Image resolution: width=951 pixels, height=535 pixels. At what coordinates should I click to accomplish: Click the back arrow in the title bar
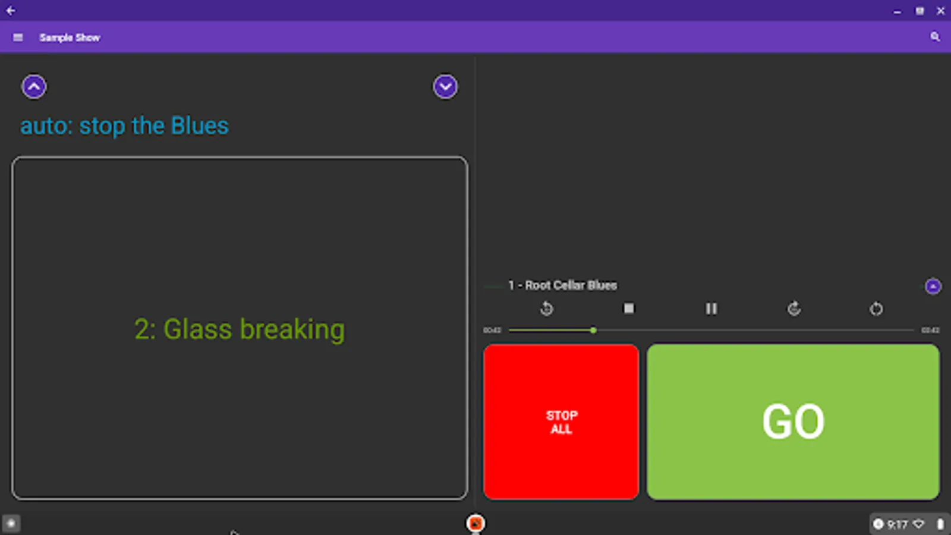click(x=10, y=10)
